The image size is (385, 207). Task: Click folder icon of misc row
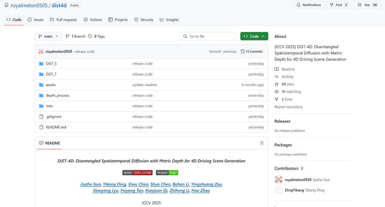tap(41, 106)
